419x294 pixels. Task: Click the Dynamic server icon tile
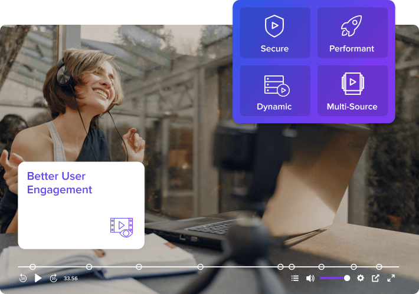(x=275, y=91)
